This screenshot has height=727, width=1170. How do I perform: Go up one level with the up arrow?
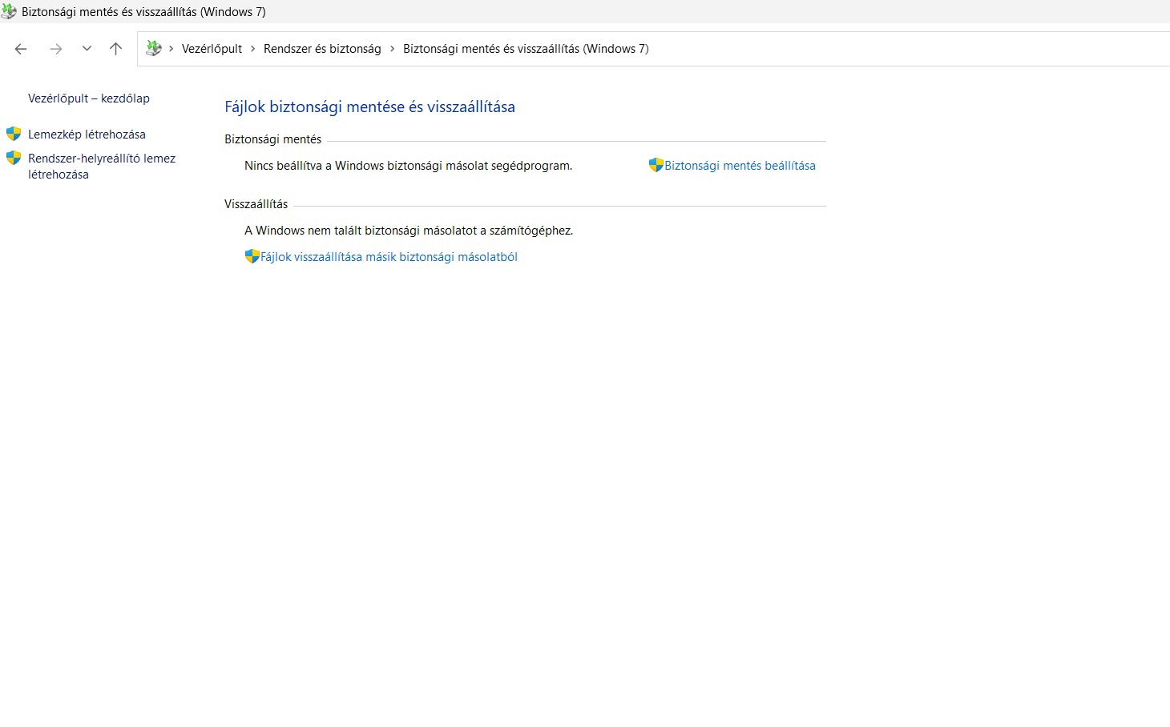click(115, 49)
